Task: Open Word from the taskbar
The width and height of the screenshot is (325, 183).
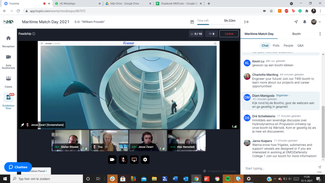Action: click(x=175, y=179)
